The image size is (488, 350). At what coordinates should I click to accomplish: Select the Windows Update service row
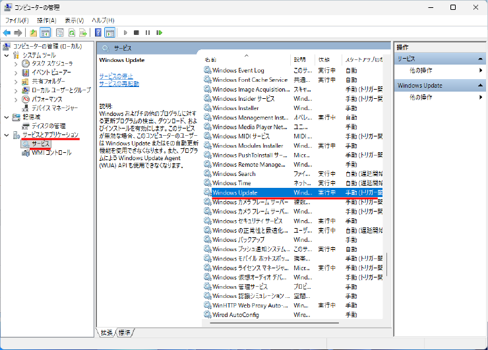[293, 193]
